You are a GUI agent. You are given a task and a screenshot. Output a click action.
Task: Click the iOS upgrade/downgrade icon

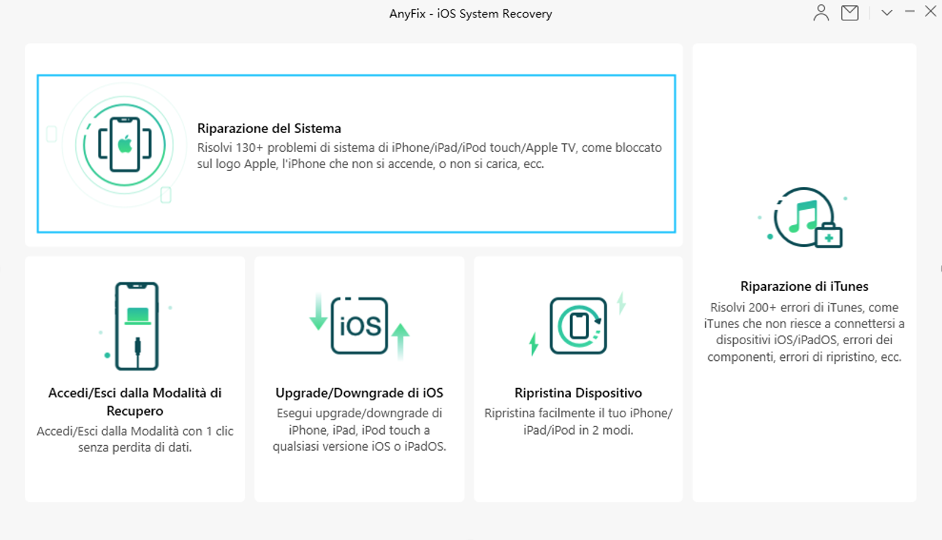point(359,326)
